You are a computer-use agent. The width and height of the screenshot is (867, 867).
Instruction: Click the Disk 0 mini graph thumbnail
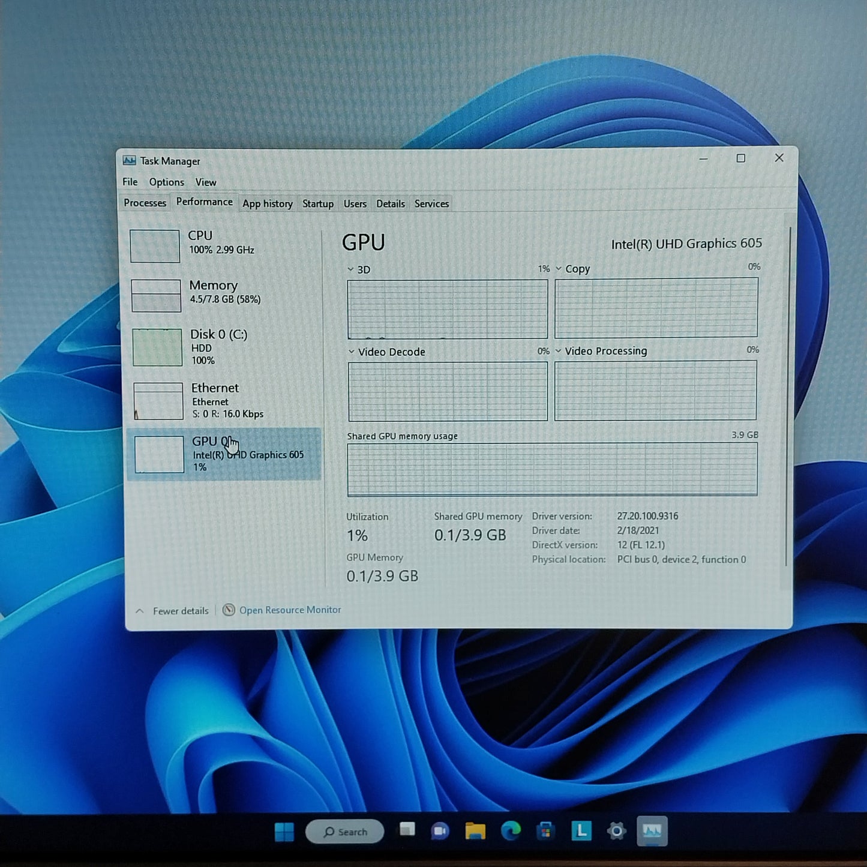(x=157, y=347)
